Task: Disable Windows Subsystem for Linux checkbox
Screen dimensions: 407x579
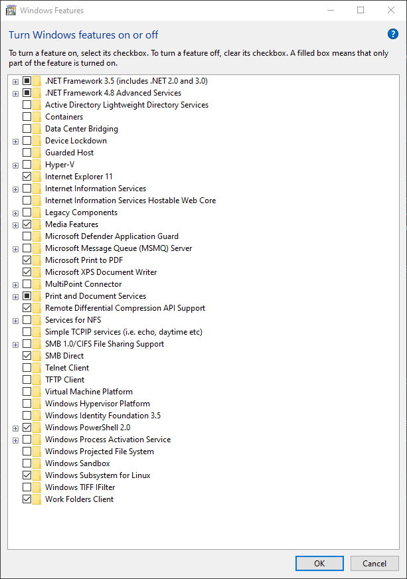Action: click(27, 475)
